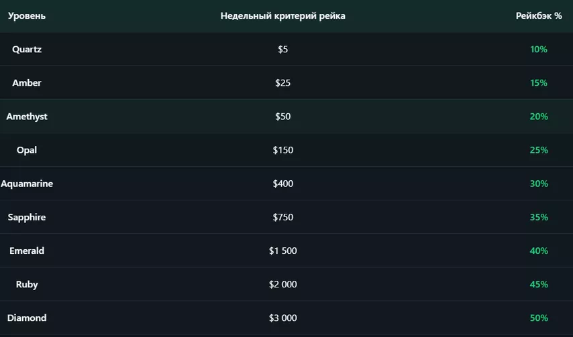This screenshot has width=573, height=337.
Task: Select the $750 rake criterion cell
Action: coord(282,217)
